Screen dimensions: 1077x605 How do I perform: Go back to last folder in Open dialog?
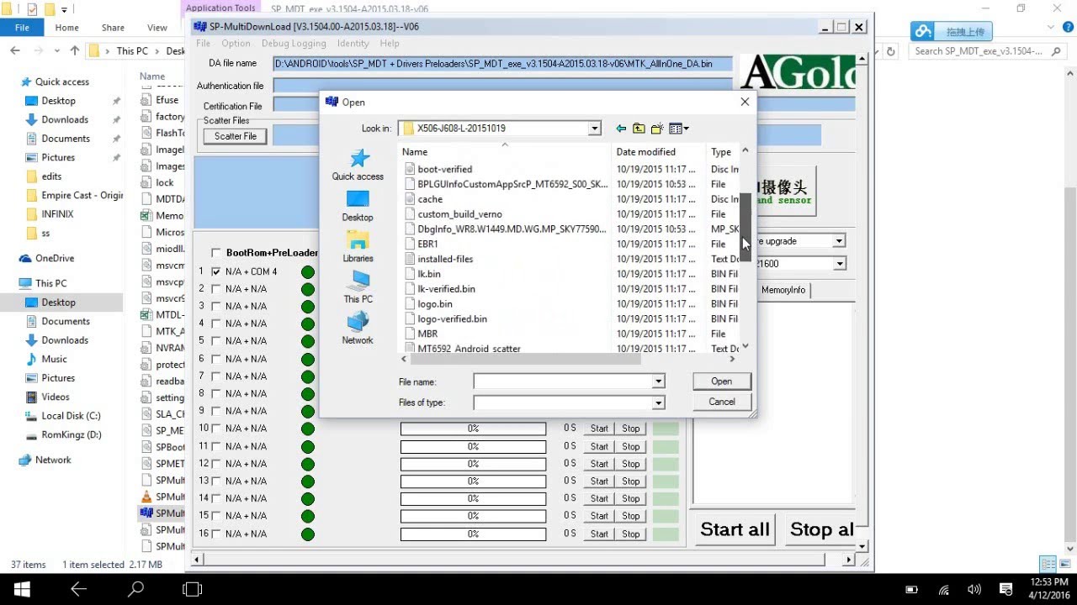click(x=621, y=129)
